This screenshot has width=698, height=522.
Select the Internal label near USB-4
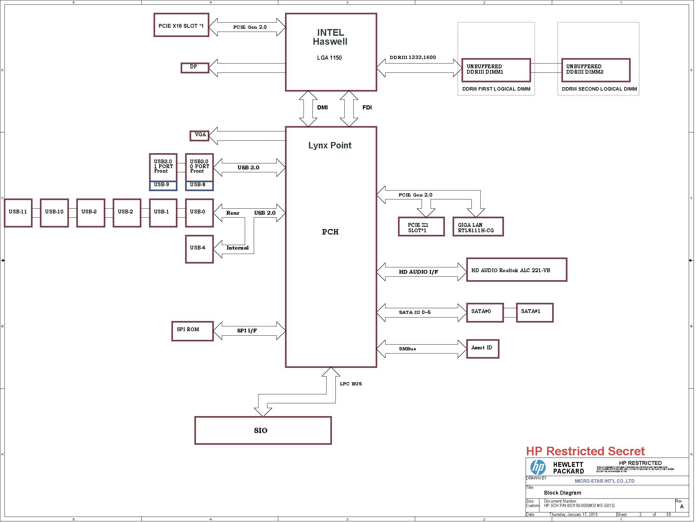point(237,248)
